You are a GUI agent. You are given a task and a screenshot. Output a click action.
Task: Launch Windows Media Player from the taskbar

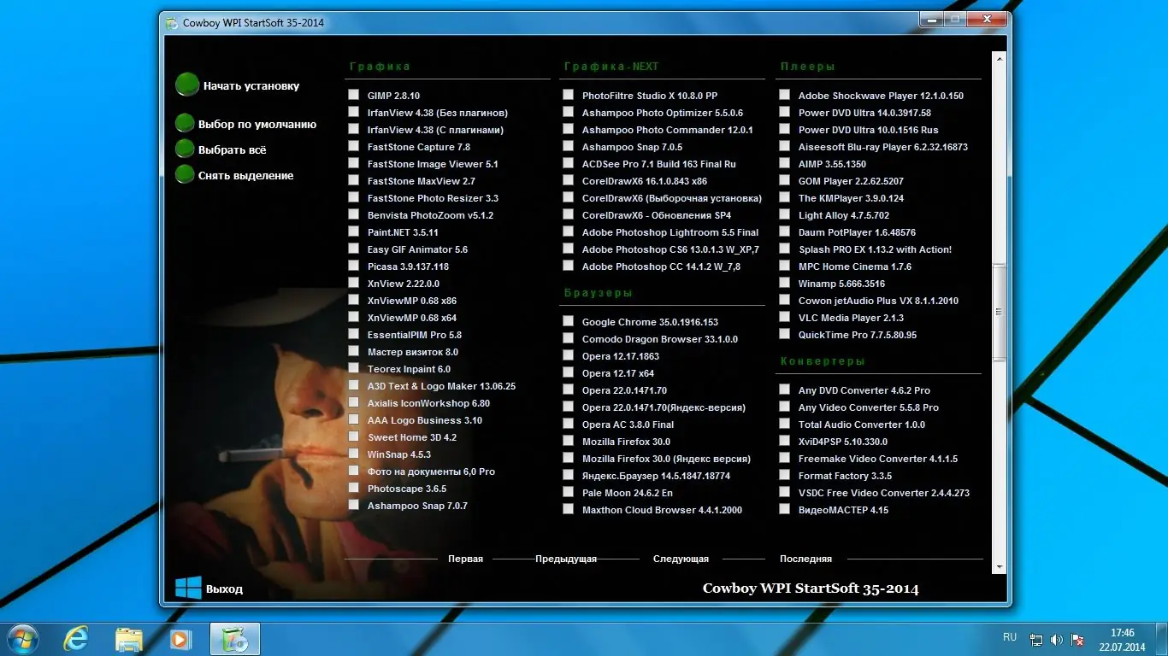tap(180, 638)
